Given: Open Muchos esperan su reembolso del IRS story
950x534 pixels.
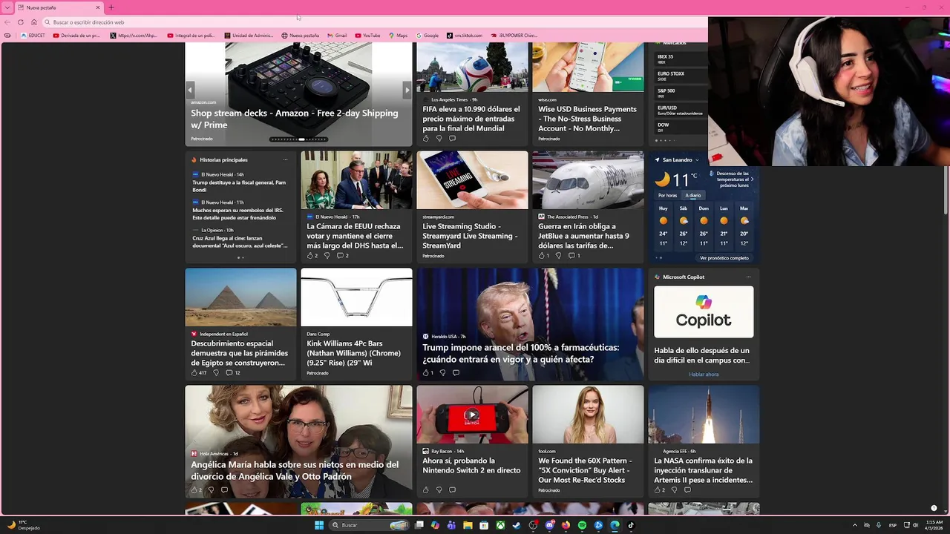Looking at the screenshot, I should click(237, 214).
